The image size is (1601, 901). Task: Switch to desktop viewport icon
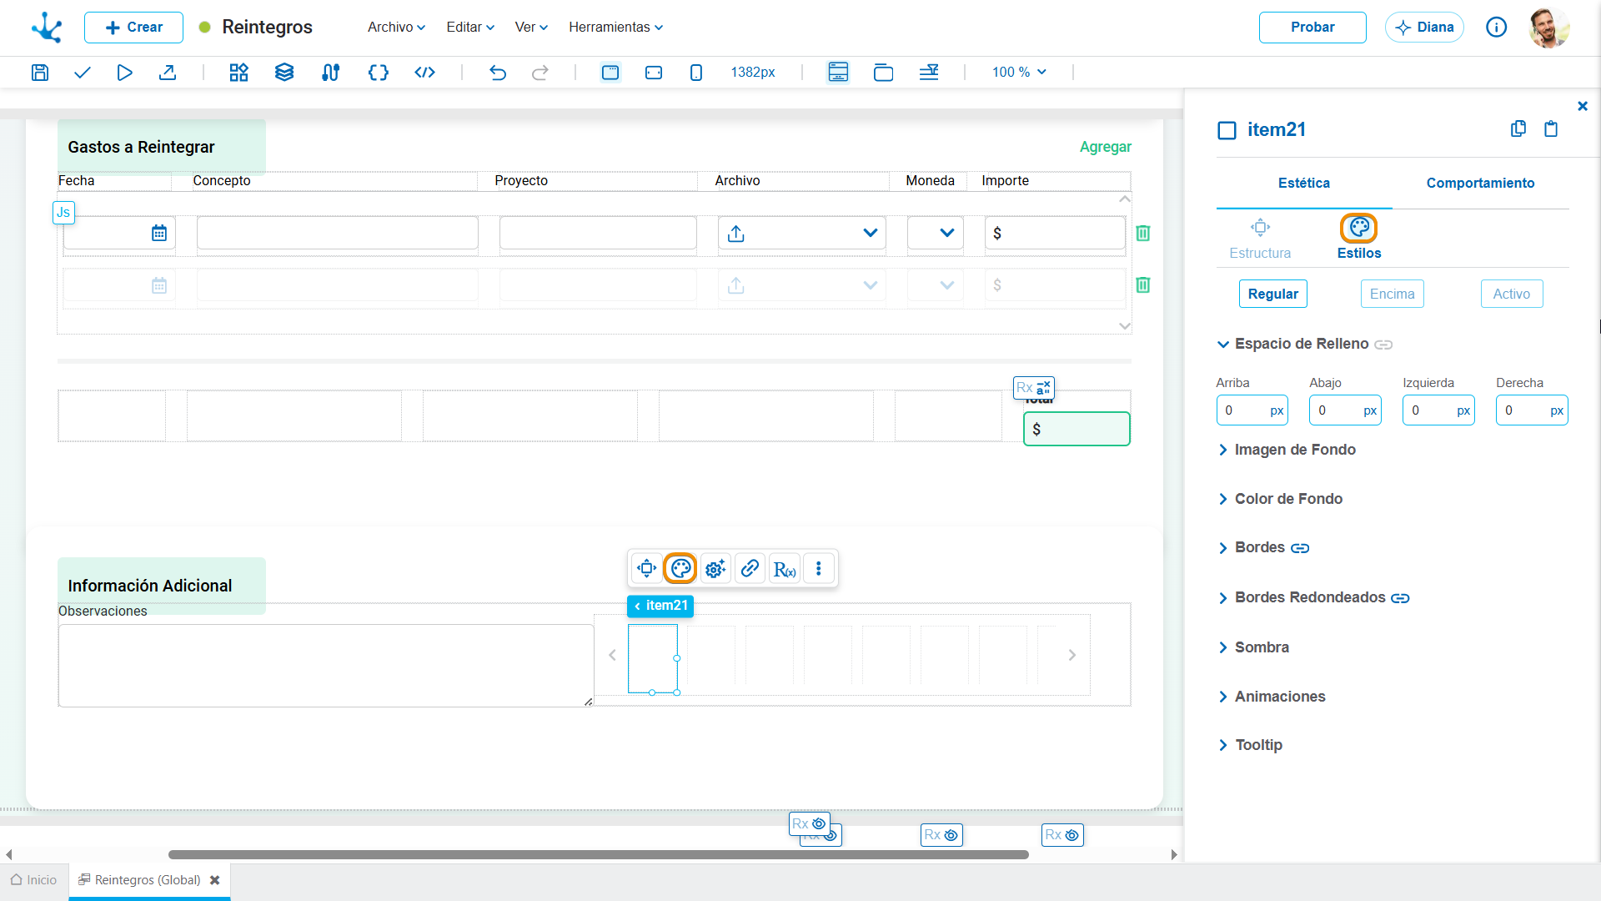(610, 73)
